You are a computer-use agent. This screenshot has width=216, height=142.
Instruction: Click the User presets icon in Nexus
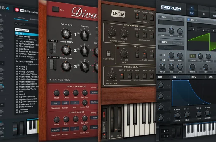pyautogui.click(x=17, y=36)
